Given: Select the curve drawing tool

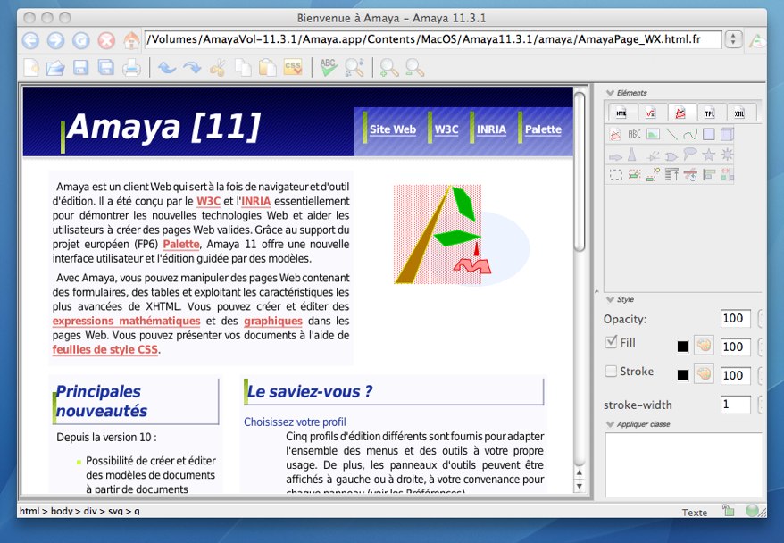Looking at the screenshot, I should point(690,134).
